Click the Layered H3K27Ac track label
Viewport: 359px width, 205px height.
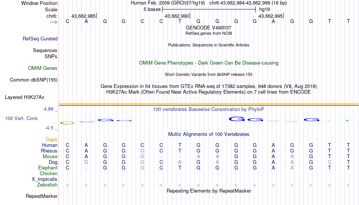point(25,97)
